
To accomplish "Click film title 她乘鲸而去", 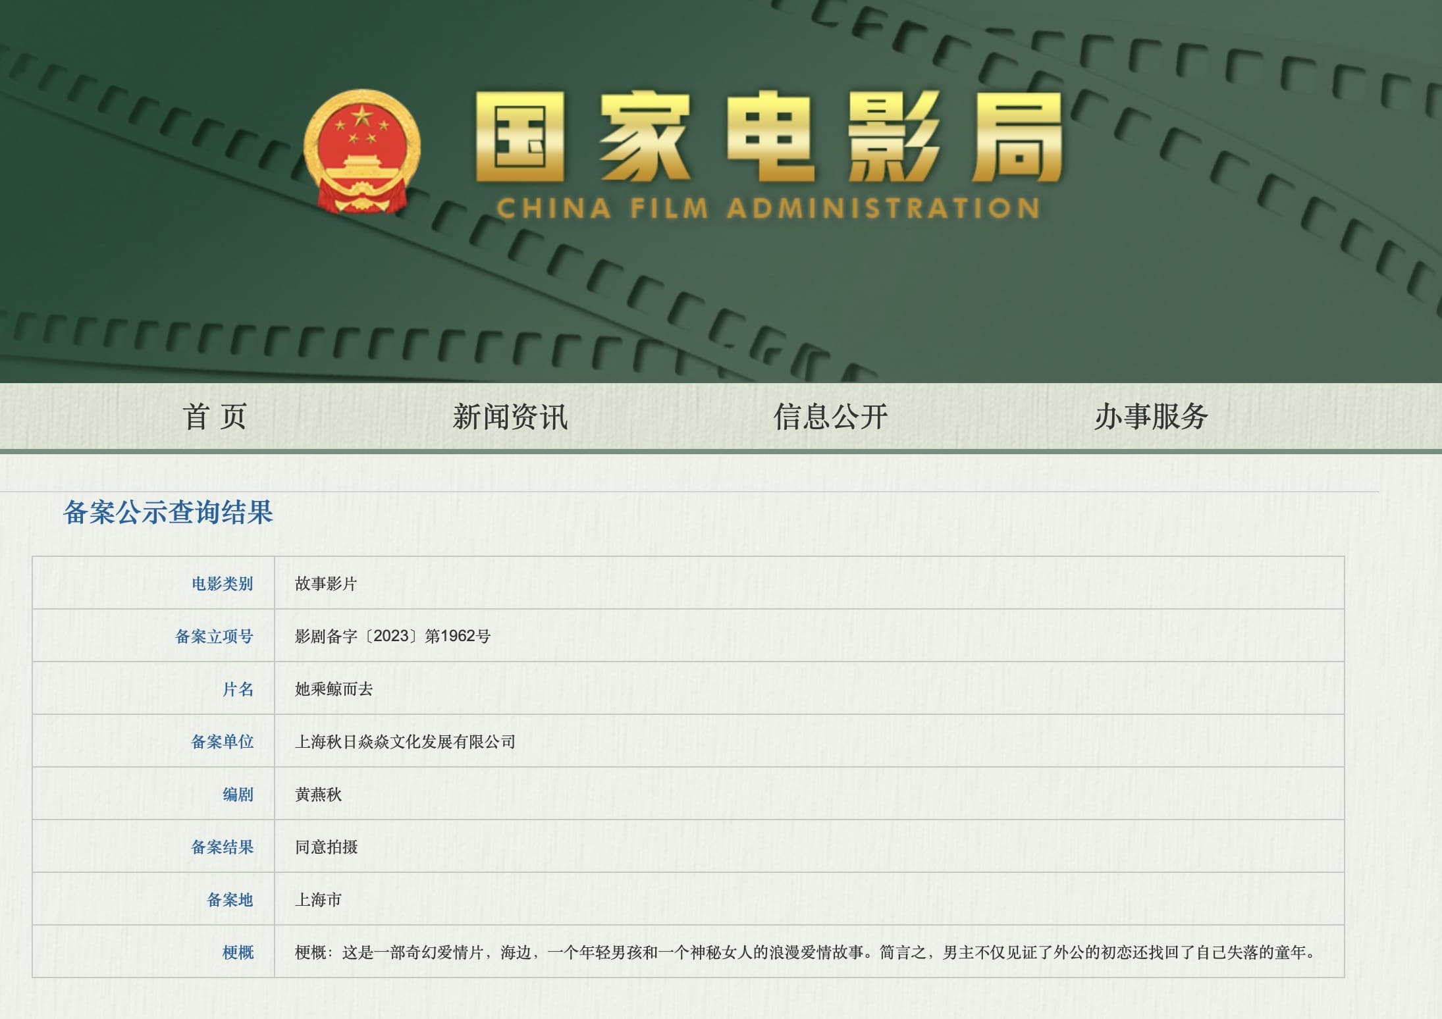I will click(334, 689).
